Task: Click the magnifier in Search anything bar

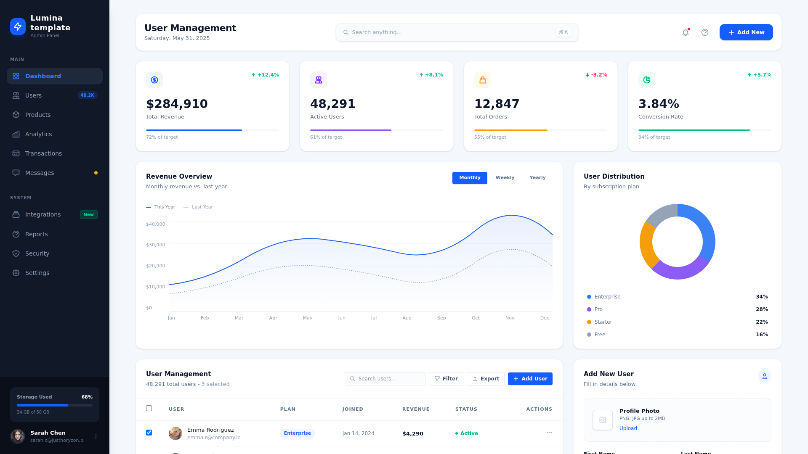Action: click(346, 32)
